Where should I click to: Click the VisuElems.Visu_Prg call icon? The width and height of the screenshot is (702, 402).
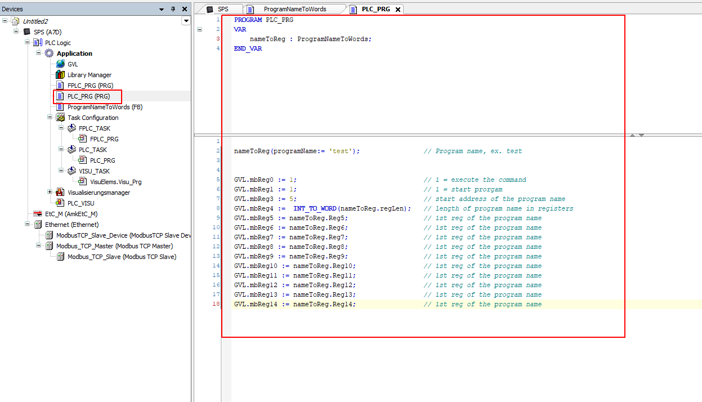(x=83, y=182)
